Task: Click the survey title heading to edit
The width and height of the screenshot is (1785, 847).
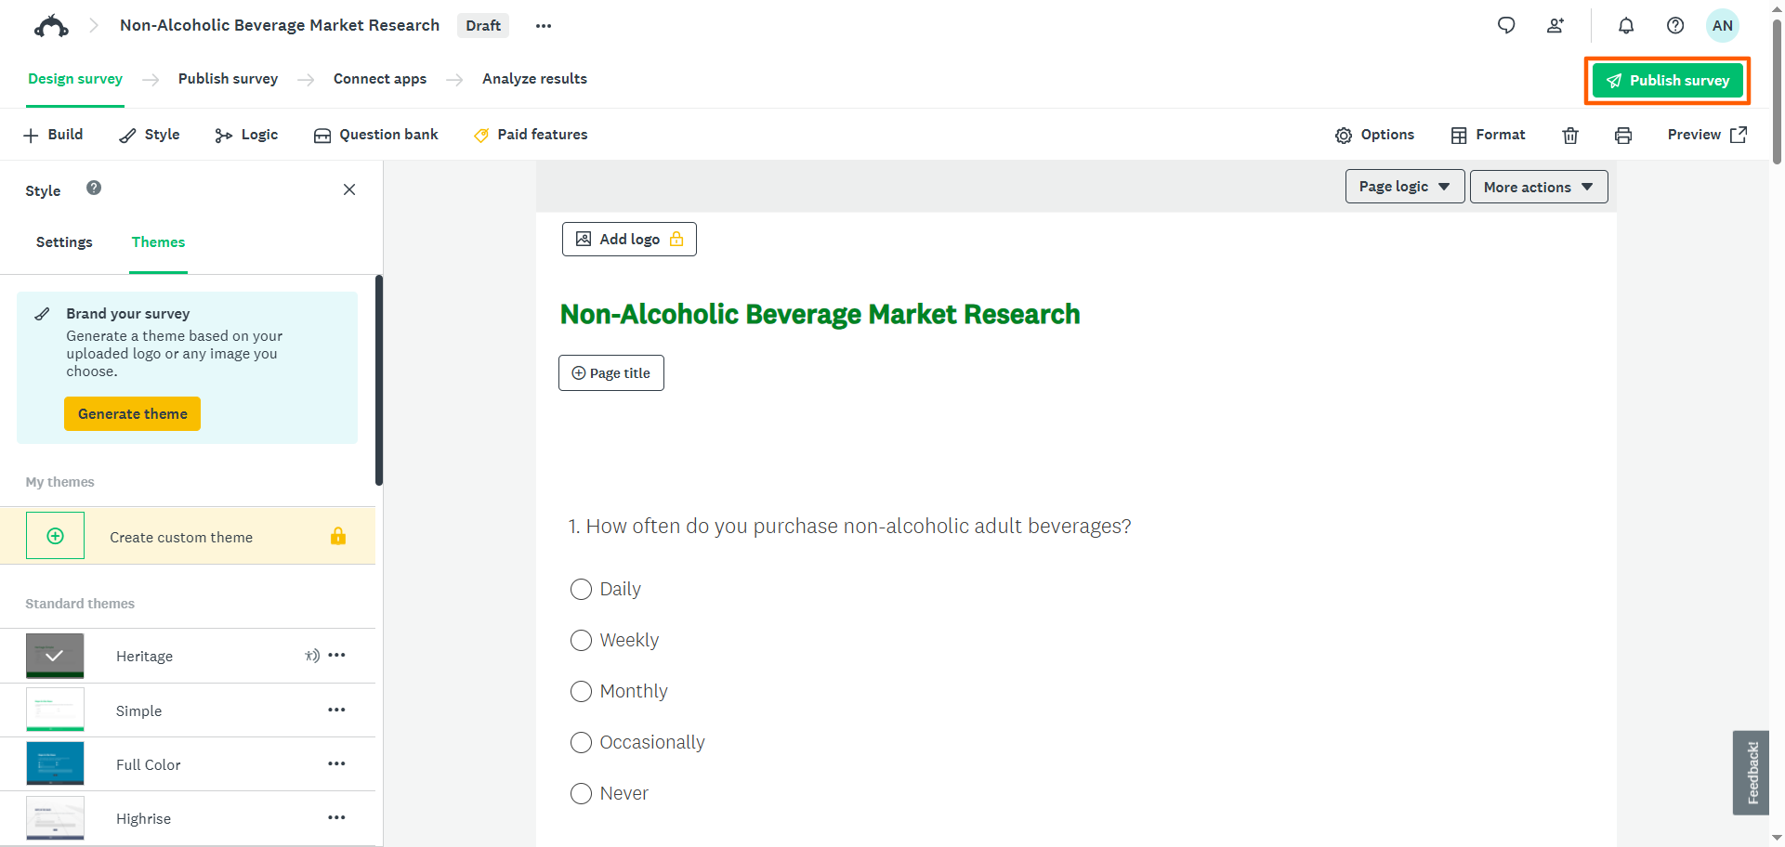Action: click(820, 315)
